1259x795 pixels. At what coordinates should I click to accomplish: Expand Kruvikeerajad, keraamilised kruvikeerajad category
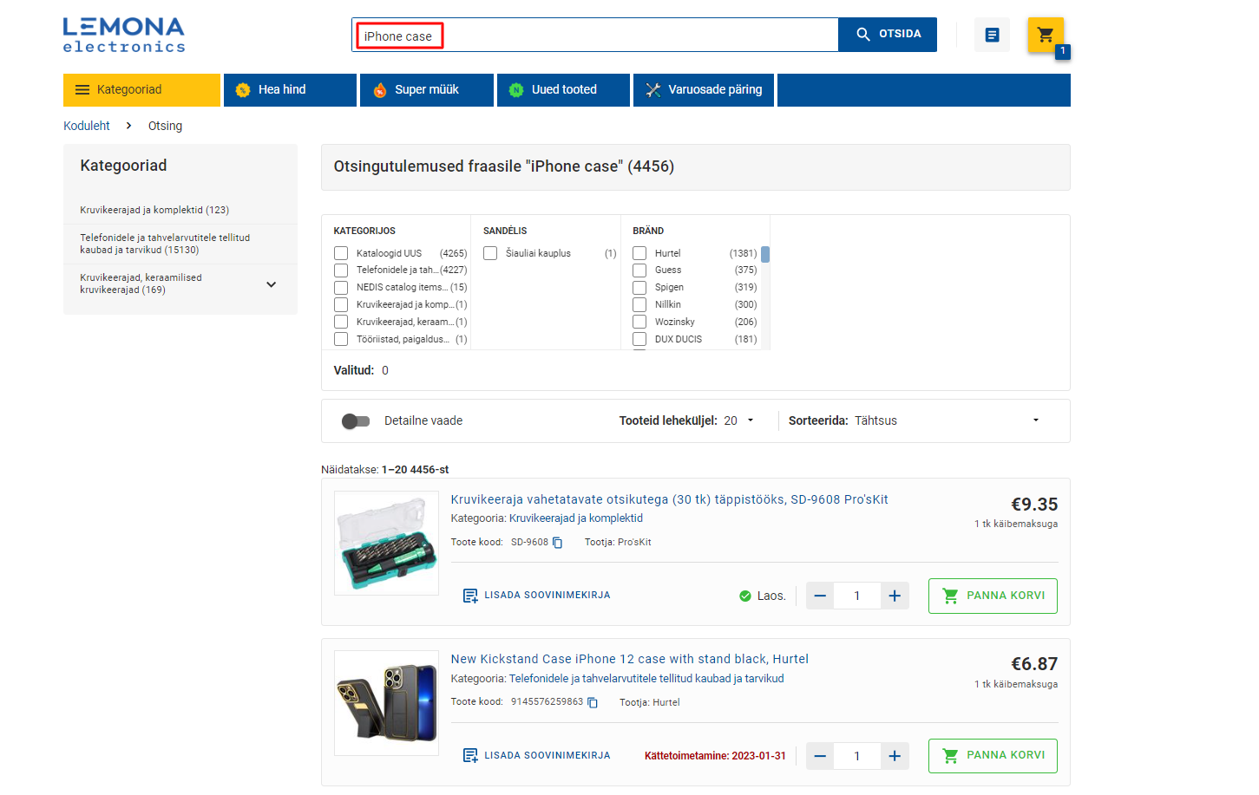pyautogui.click(x=271, y=284)
